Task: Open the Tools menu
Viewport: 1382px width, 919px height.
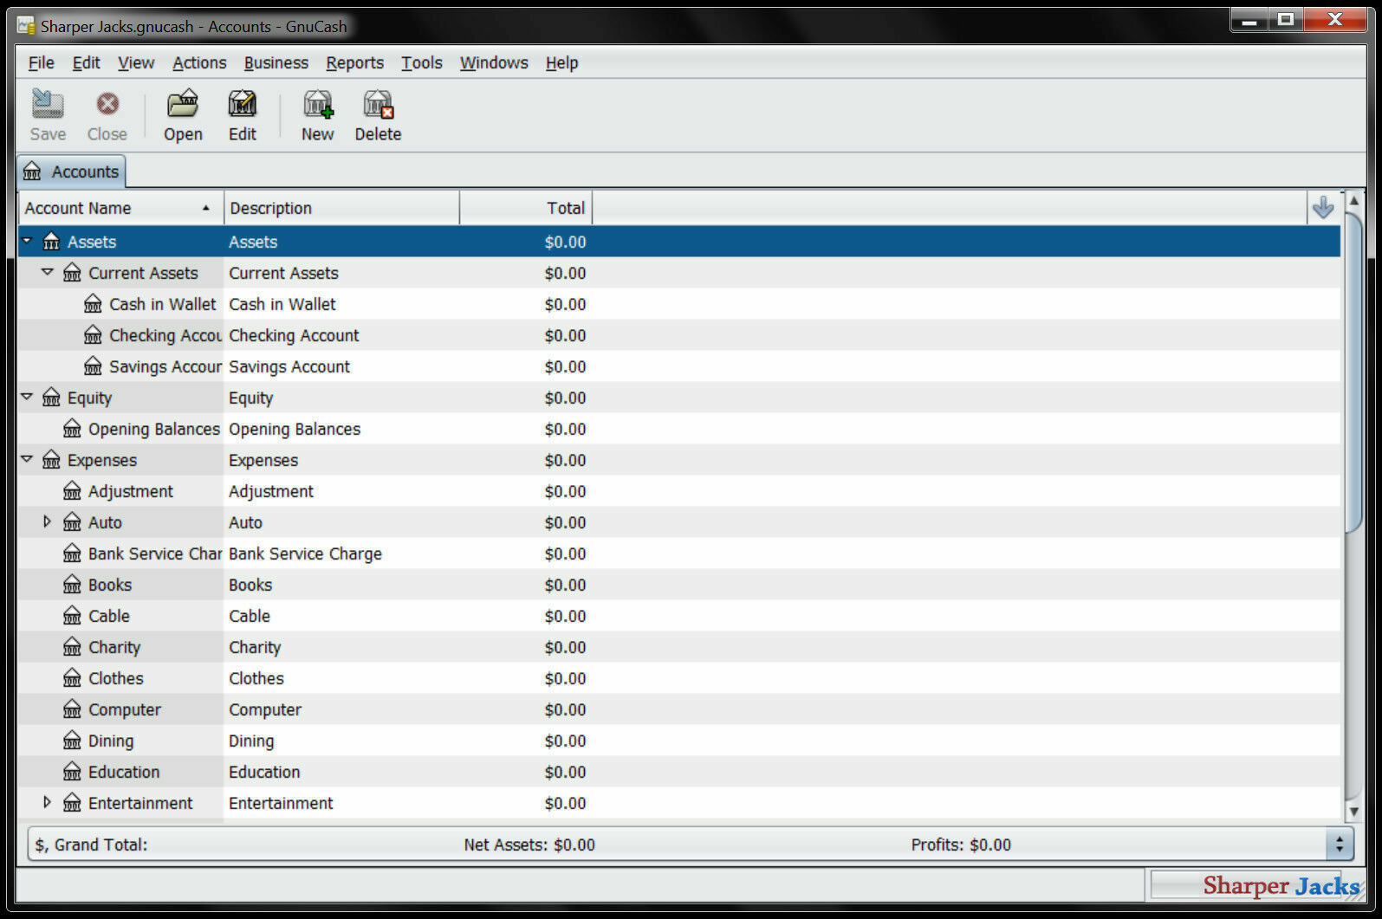Action: point(422,62)
